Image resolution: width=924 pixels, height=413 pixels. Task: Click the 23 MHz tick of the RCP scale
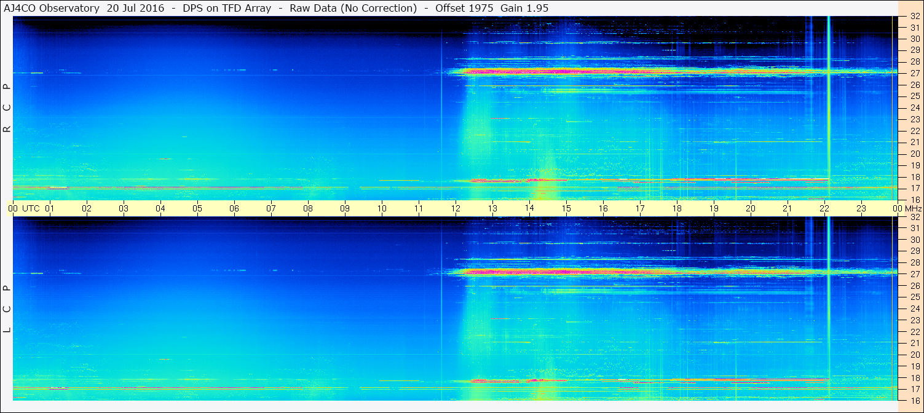click(x=914, y=119)
